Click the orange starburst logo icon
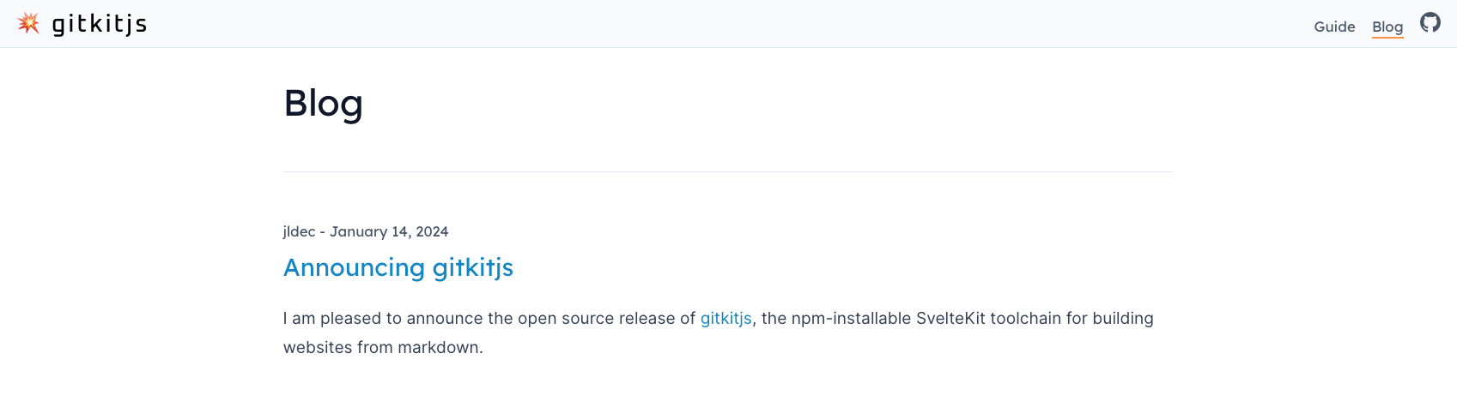Viewport: 1457px width, 401px height. point(28,23)
